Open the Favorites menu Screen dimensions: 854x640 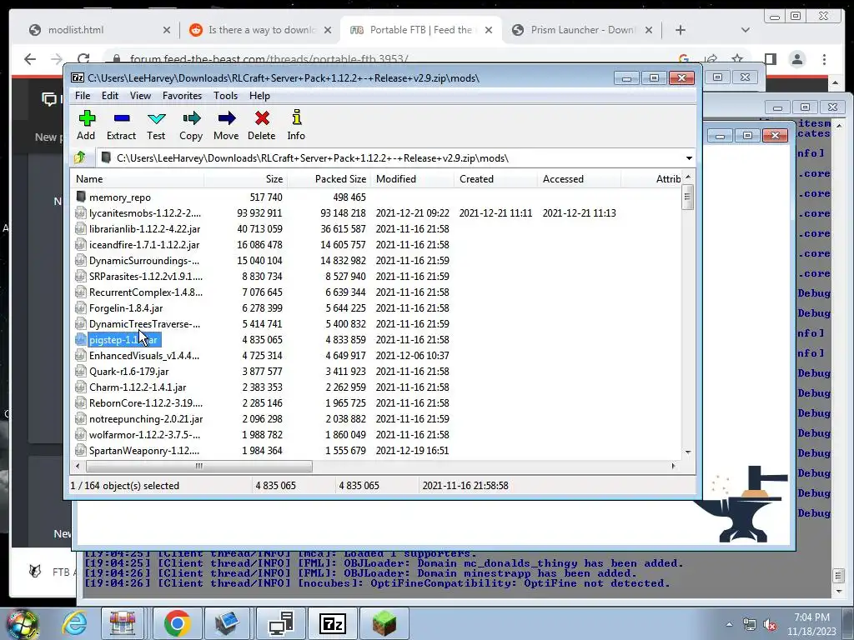point(183,96)
